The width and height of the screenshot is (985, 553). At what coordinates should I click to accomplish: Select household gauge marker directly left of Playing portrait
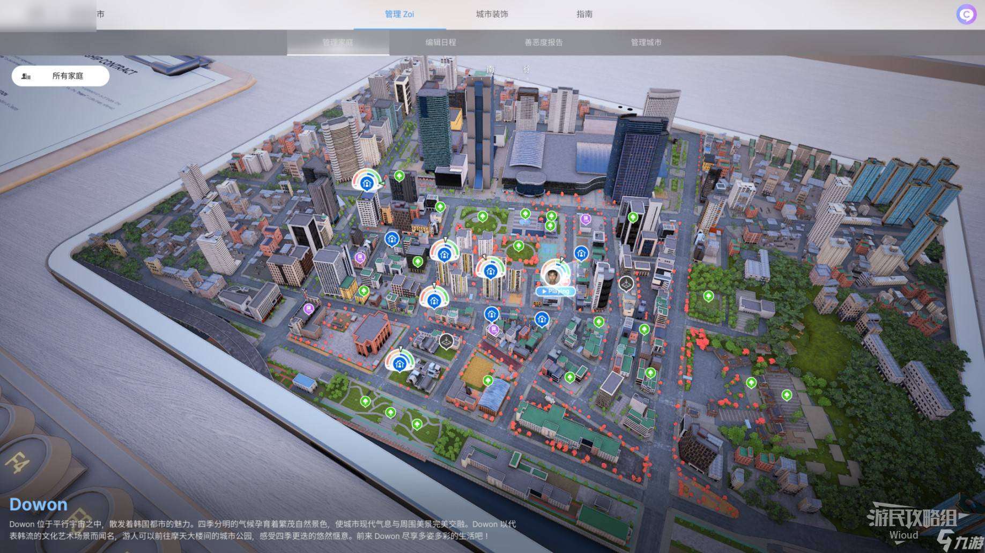(x=490, y=271)
